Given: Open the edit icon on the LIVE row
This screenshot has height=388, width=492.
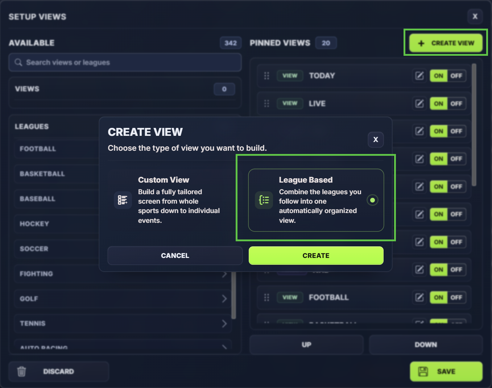Looking at the screenshot, I should click(419, 104).
